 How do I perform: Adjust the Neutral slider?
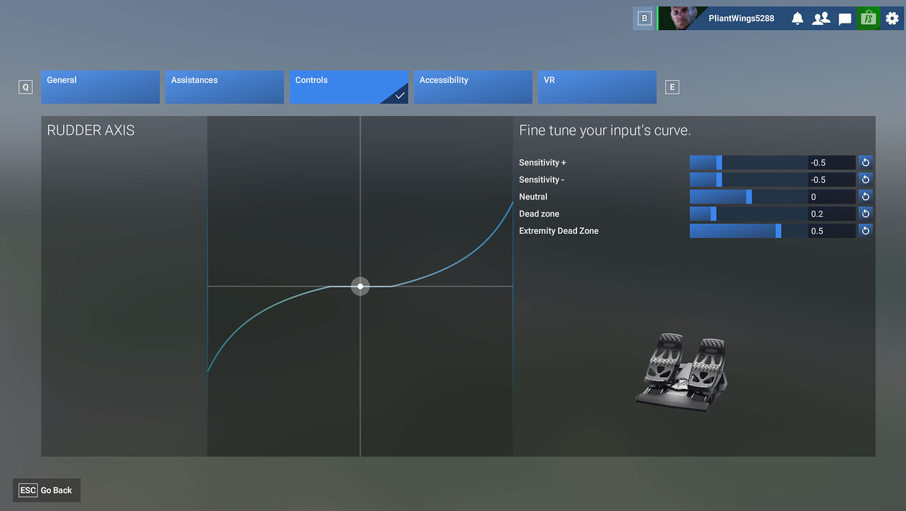[747, 196]
